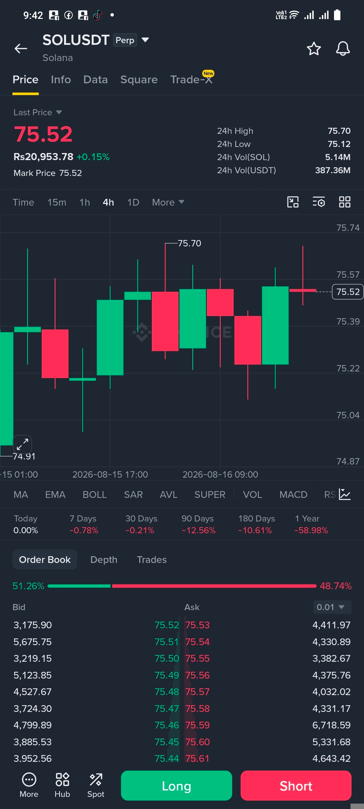Open the Square tab

click(139, 80)
